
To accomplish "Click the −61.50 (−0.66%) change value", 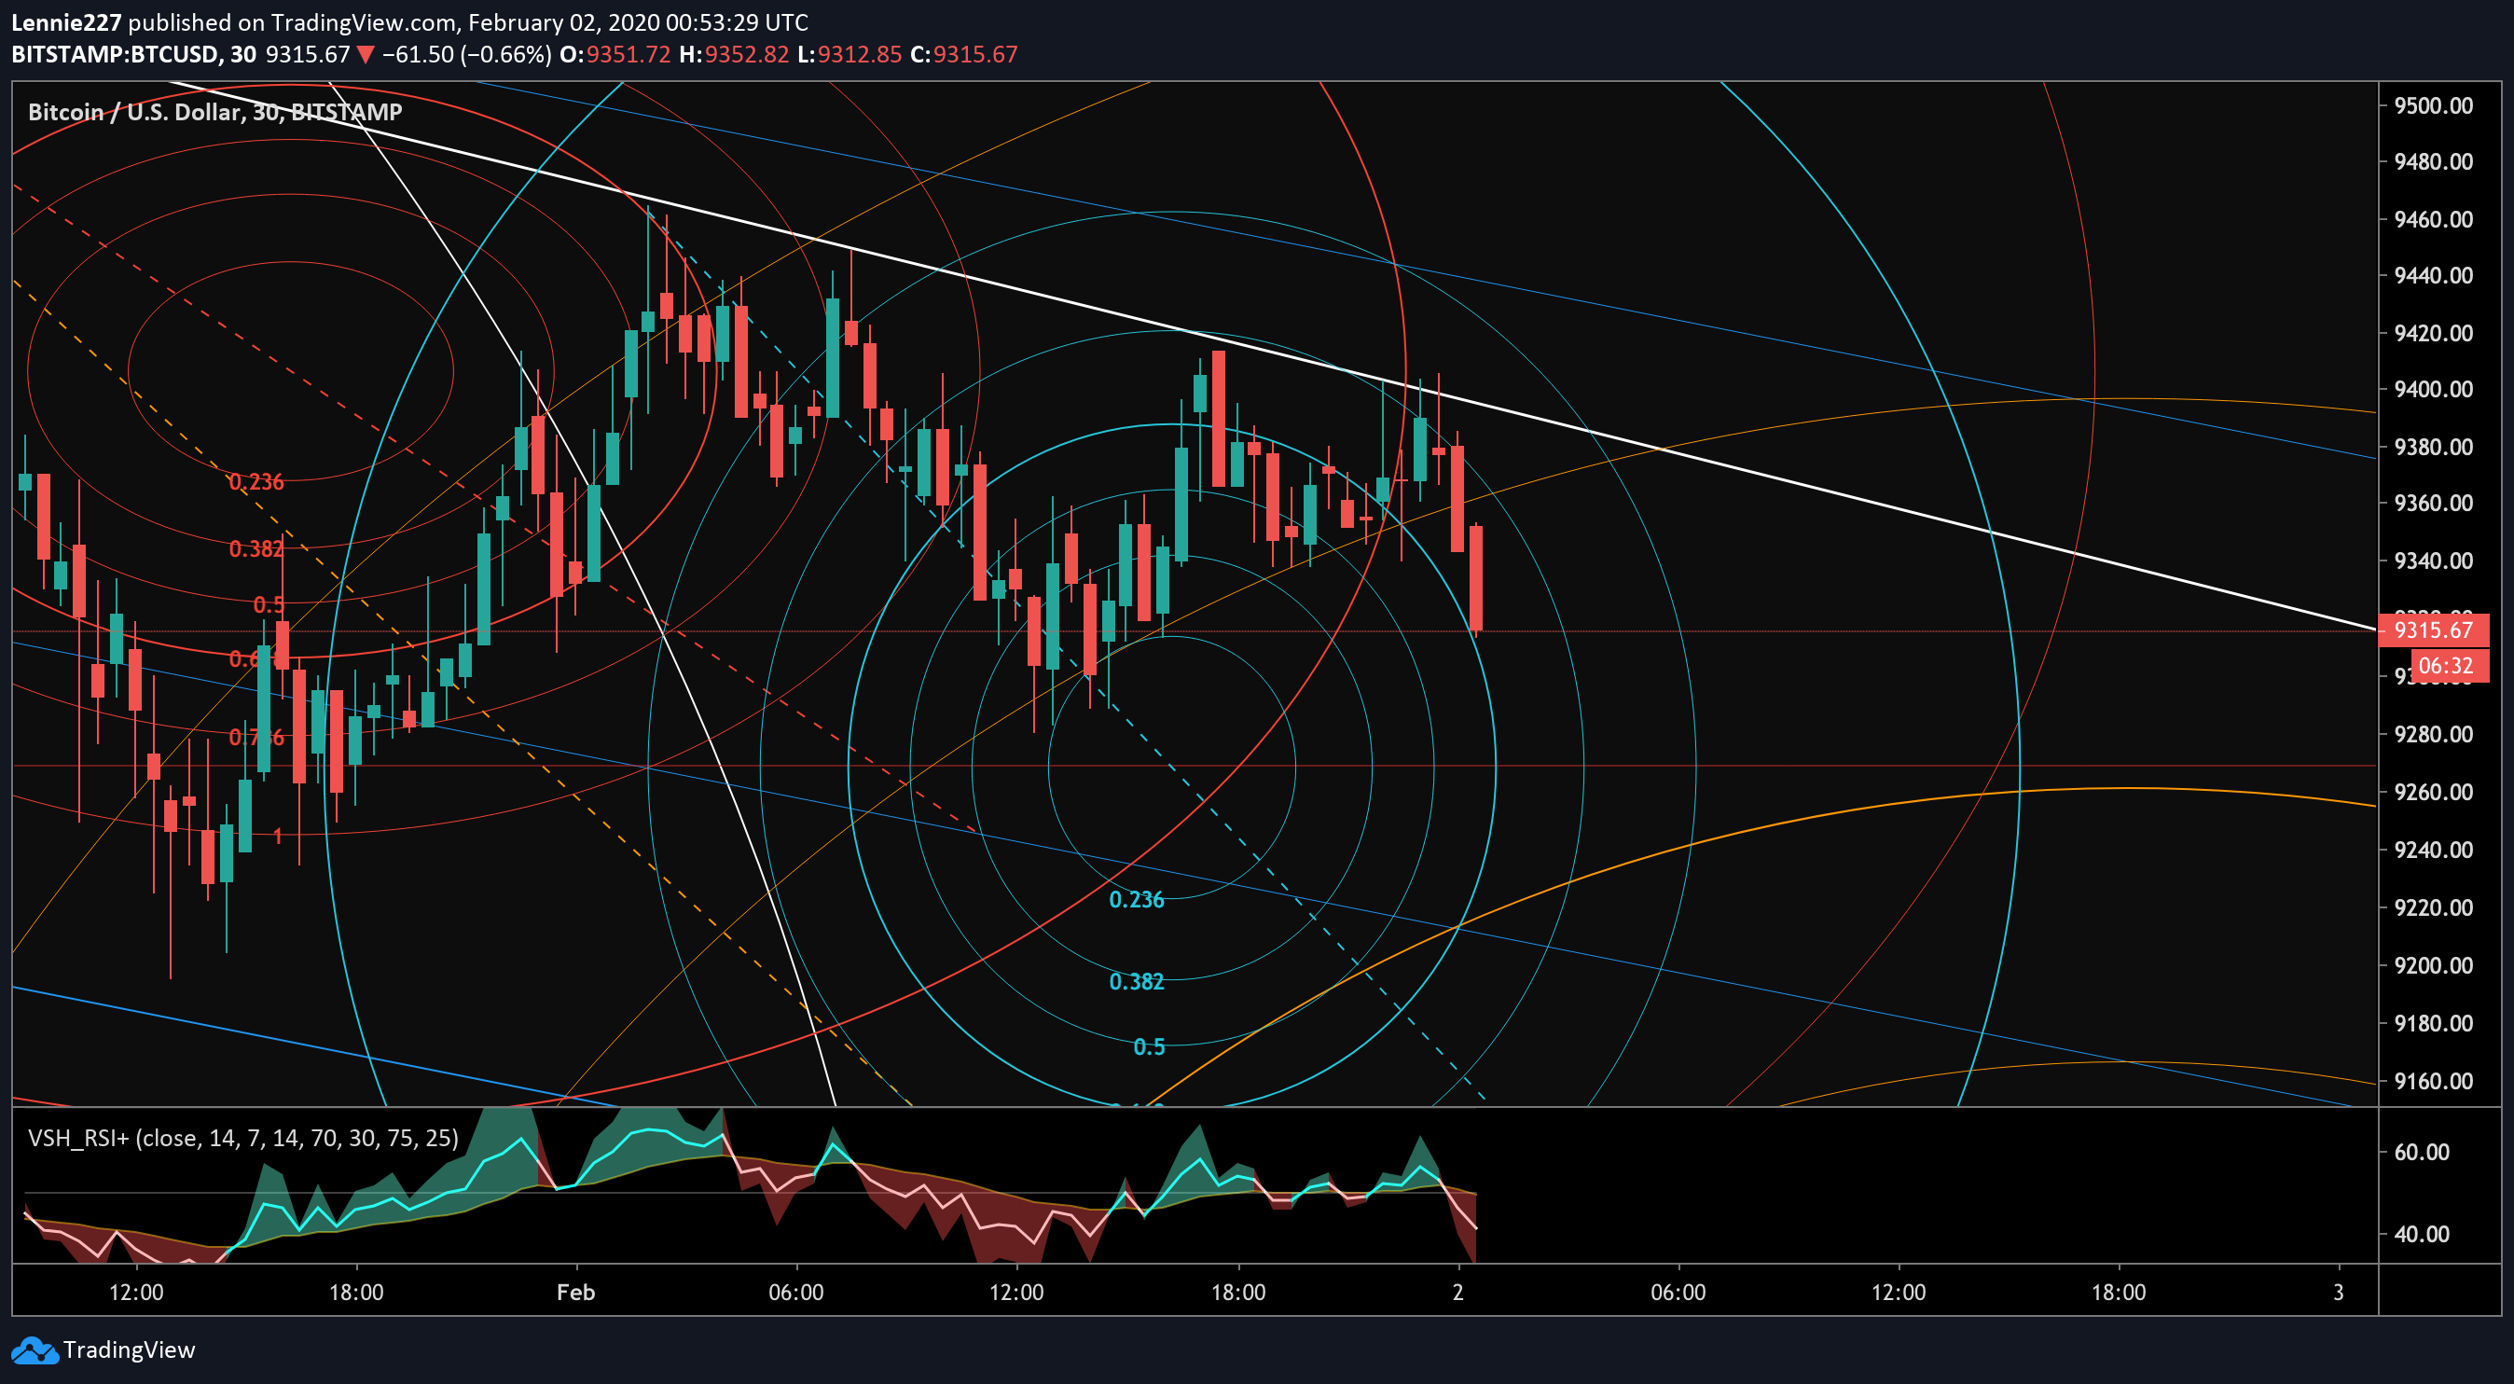I will click(467, 55).
